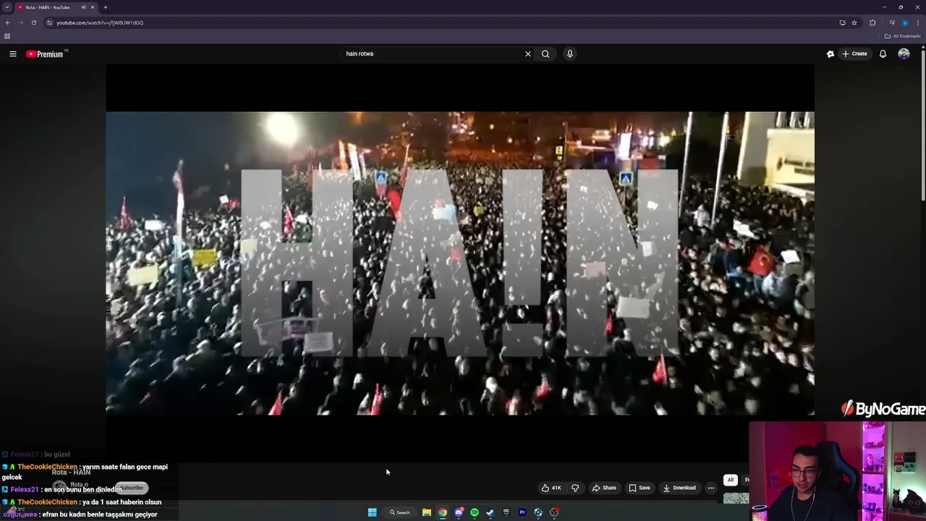Open Discord from the taskbar

[459, 512]
